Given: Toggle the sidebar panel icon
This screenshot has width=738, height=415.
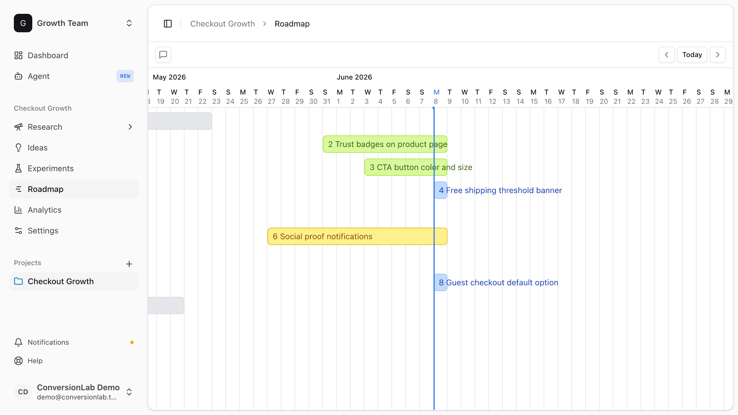Looking at the screenshot, I should click(x=168, y=24).
